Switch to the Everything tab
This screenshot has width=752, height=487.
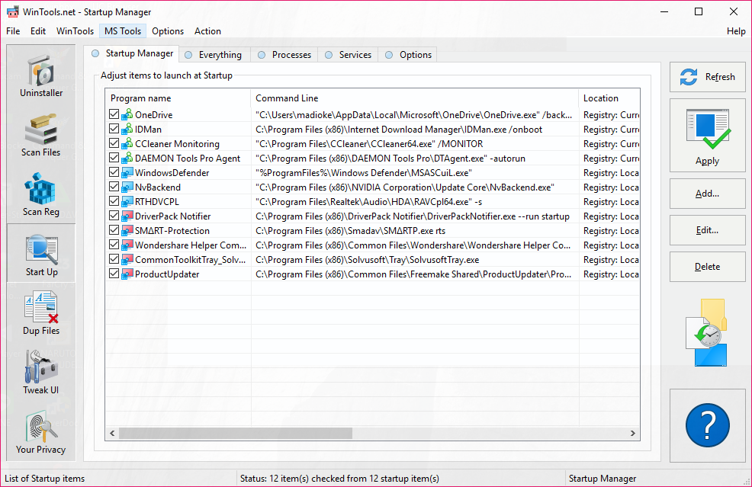[x=215, y=55]
